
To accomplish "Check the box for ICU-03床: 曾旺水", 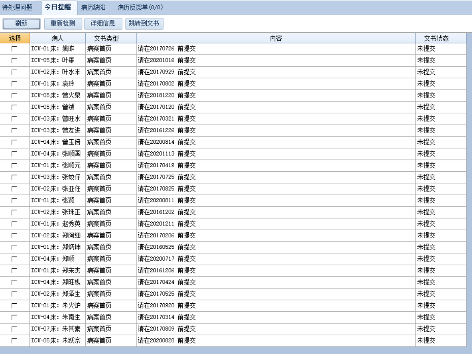I will (x=14, y=119).
